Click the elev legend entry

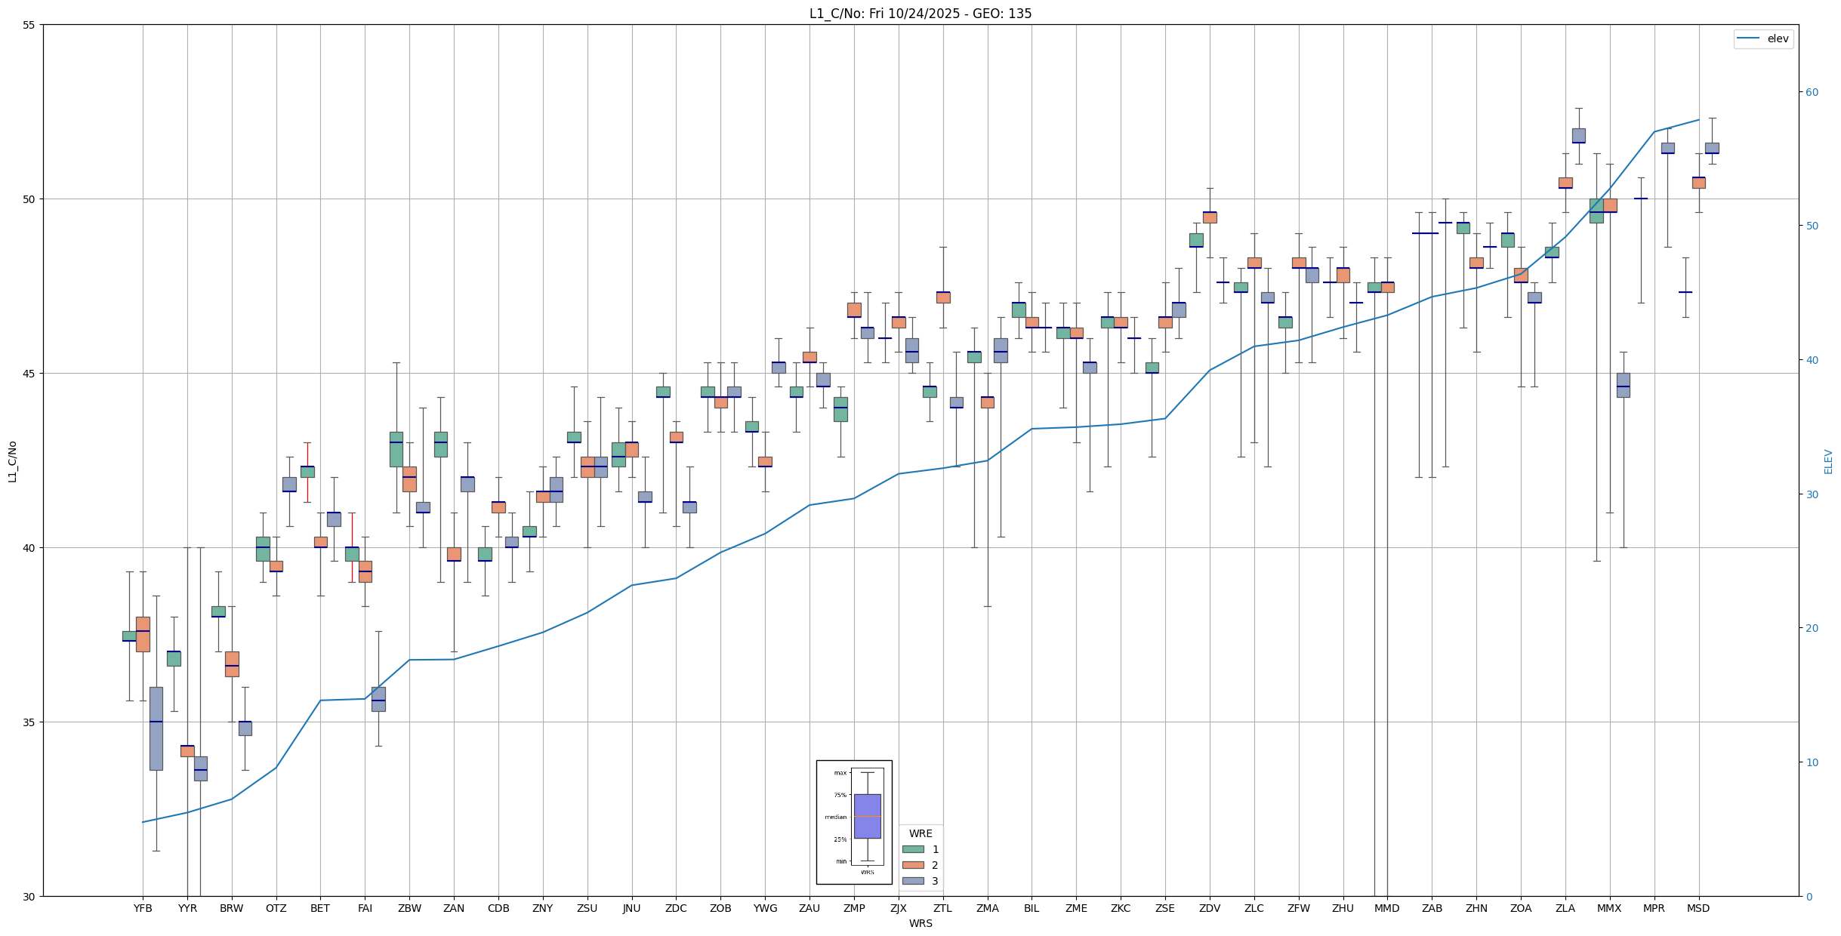point(1763,38)
